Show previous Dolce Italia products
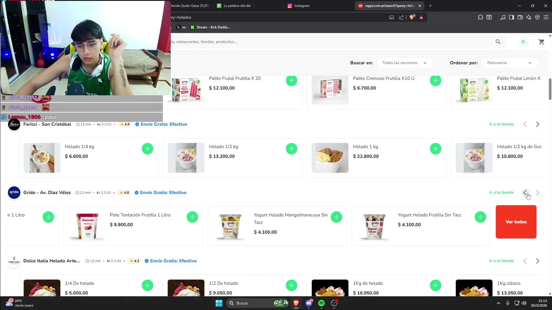 (525, 261)
